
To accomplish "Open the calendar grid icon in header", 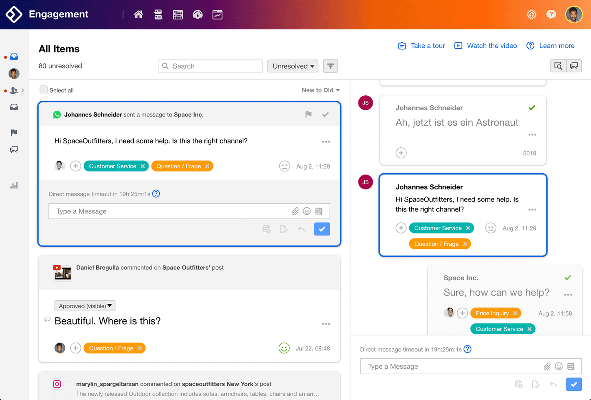I will (x=178, y=15).
